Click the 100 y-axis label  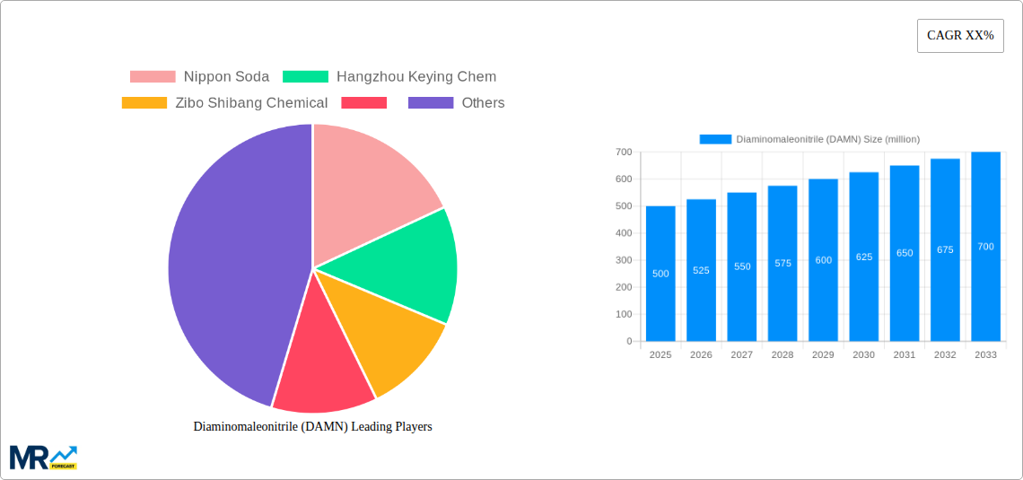click(x=624, y=314)
